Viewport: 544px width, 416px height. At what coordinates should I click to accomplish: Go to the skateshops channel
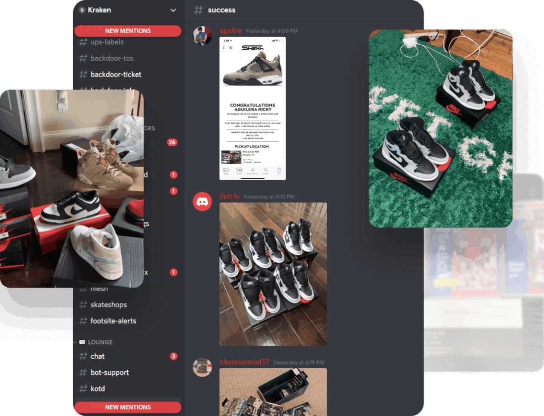[x=108, y=305]
